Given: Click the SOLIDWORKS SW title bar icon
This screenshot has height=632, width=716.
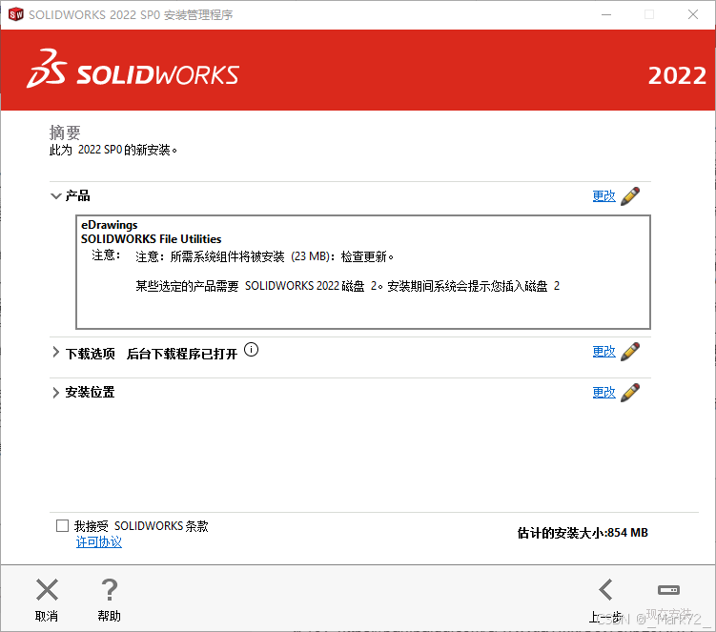Looking at the screenshot, I should click(15, 14).
